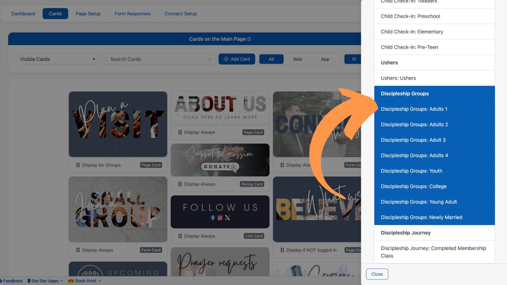
Task: Select the Web filter toggle
Action: click(x=298, y=59)
